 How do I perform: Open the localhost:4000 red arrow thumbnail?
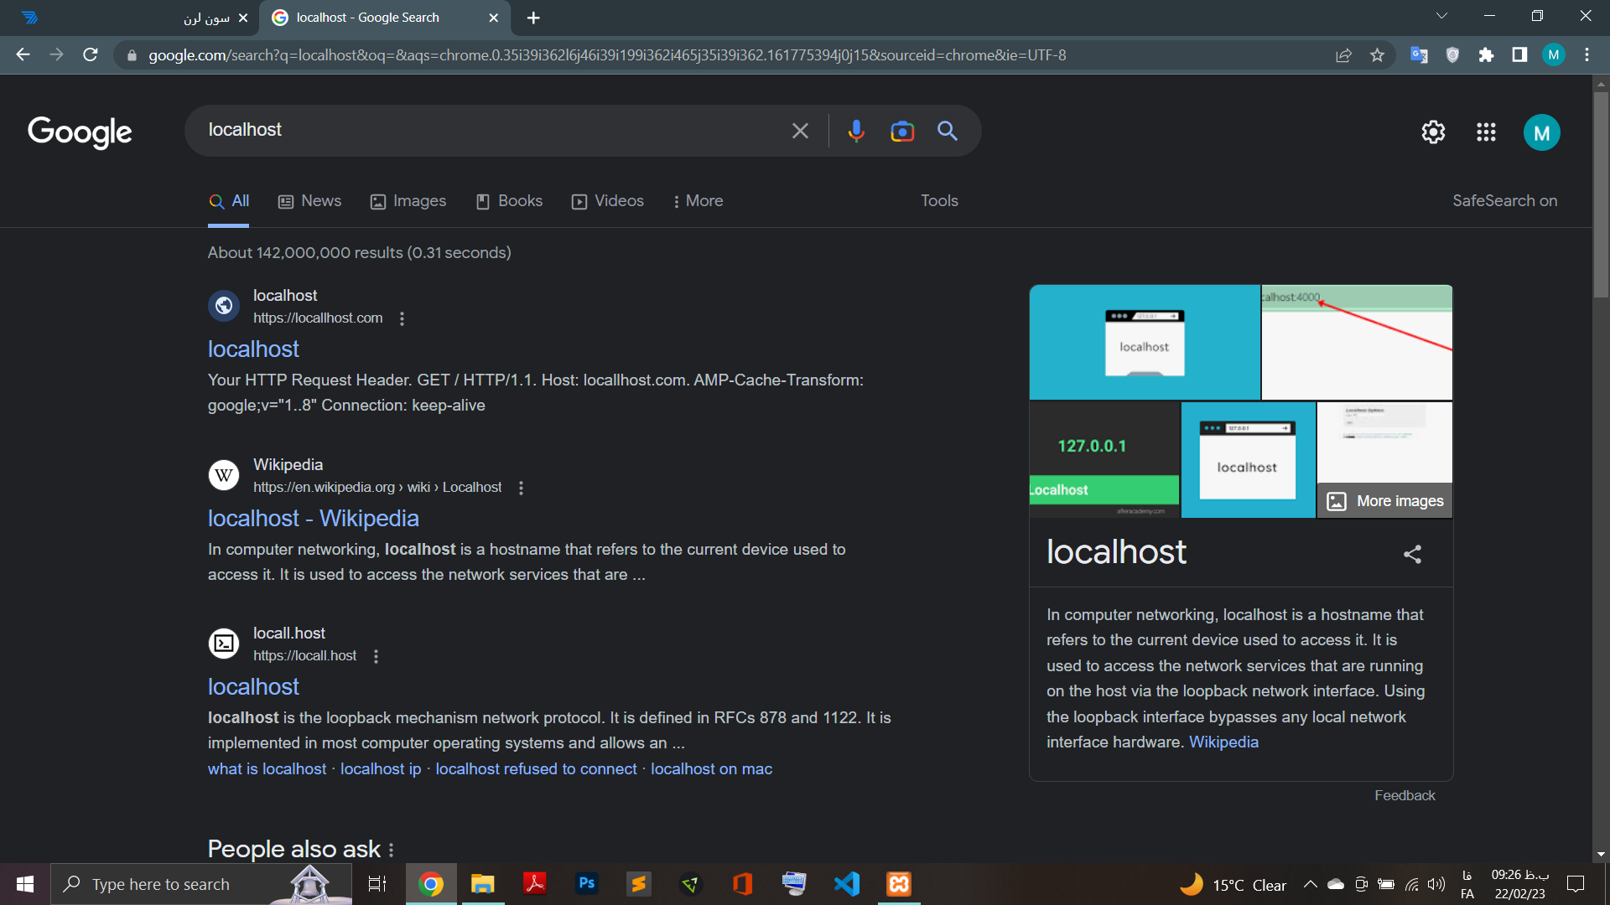pyautogui.click(x=1357, y=342)
